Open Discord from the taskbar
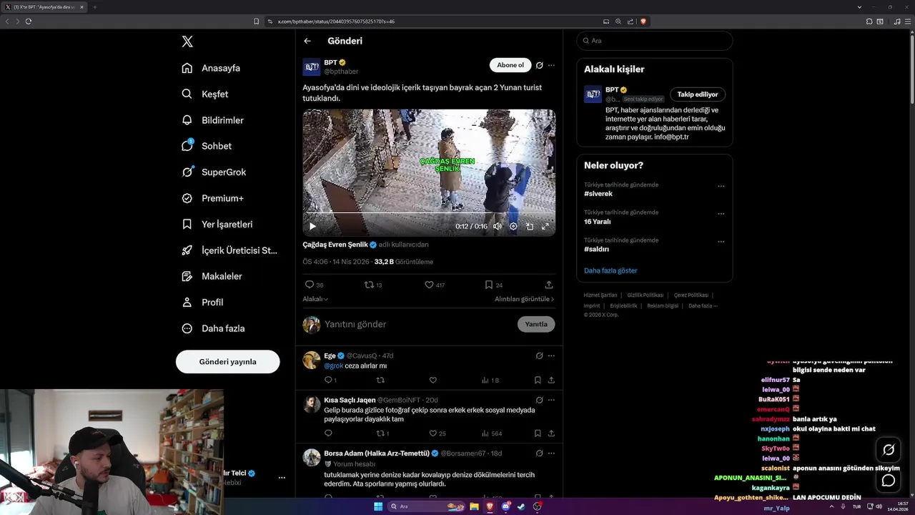The width and height of the screenshot is (915, 515). point(505,506)
